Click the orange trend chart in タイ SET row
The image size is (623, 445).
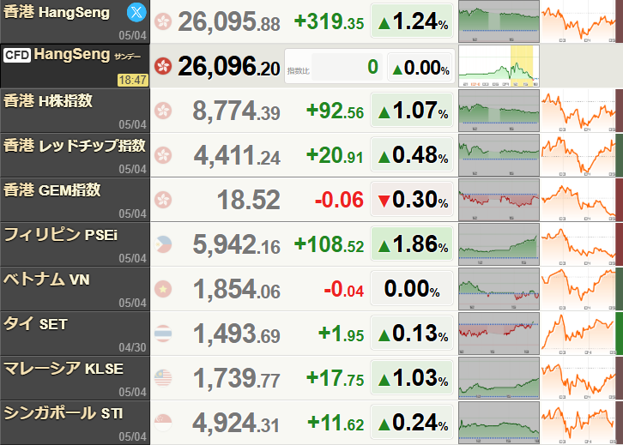coord(578,333)
